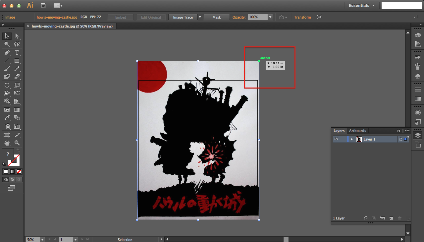The height and width of the screenshot is (242, 424).
Task: Open Adobe Bridge via Br icon
Action: pos(43,6)
